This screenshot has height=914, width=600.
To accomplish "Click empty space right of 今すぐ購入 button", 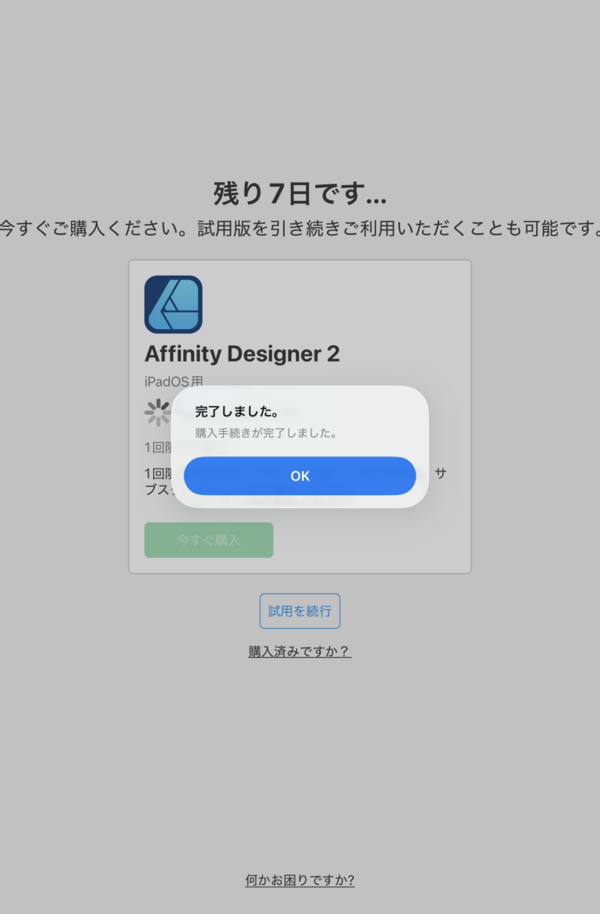I will coord(365,540).
